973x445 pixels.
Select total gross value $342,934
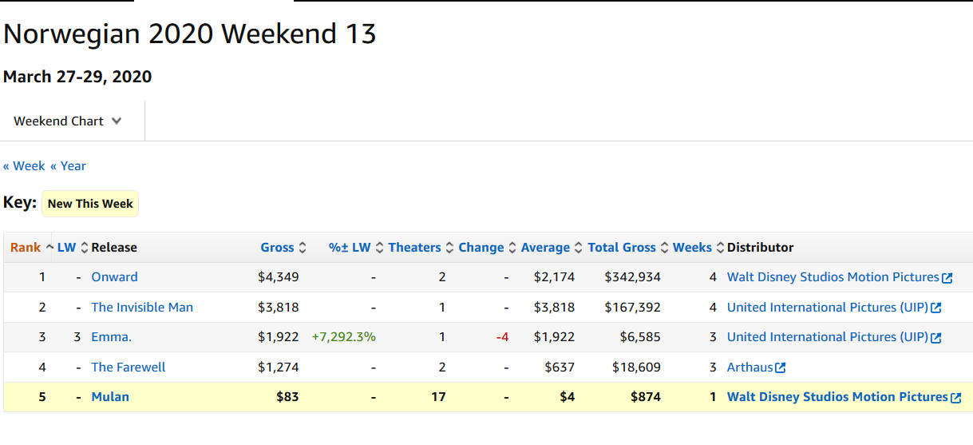633,277
